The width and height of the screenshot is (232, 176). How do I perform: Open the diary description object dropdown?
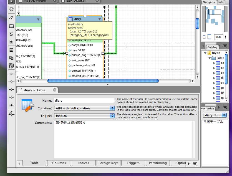[215, 115]
